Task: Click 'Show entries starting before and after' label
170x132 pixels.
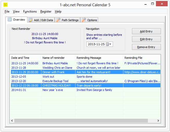Action: click(104, 36)
